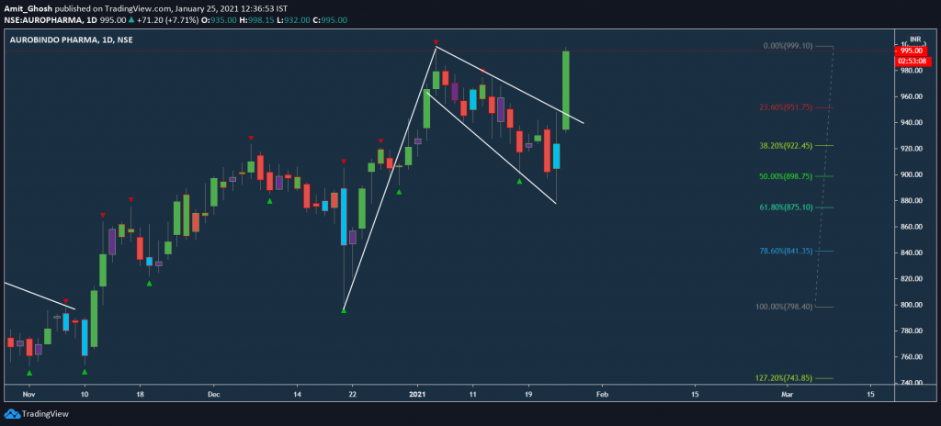Click the green triangle marker below the 800 low

344,310
